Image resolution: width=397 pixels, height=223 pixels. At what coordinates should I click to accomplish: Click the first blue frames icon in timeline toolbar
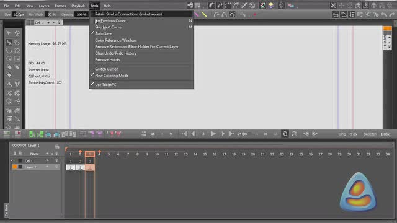[x=48, y=134]
